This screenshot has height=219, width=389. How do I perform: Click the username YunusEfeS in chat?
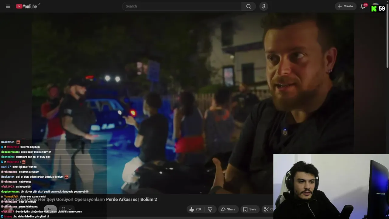click(11, 197)
